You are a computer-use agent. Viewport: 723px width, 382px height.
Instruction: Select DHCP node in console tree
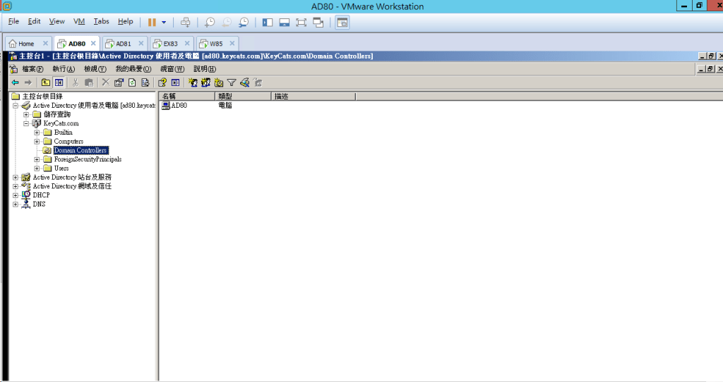pos(41,195)
